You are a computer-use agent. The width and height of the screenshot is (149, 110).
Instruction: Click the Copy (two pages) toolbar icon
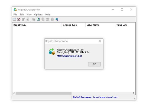pyautogui.click(x=43, y=19)
